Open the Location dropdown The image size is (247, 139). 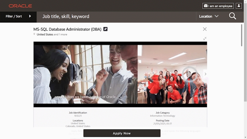tap(209, 16)
